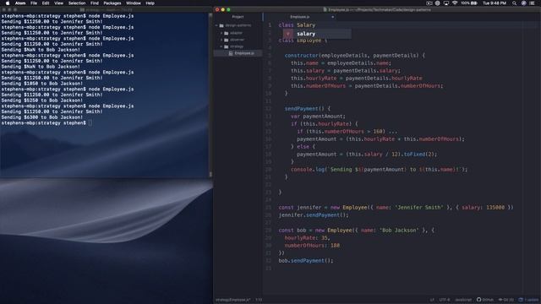Open the Help menu
541x304 pixels.
click(x=150, y=3)
